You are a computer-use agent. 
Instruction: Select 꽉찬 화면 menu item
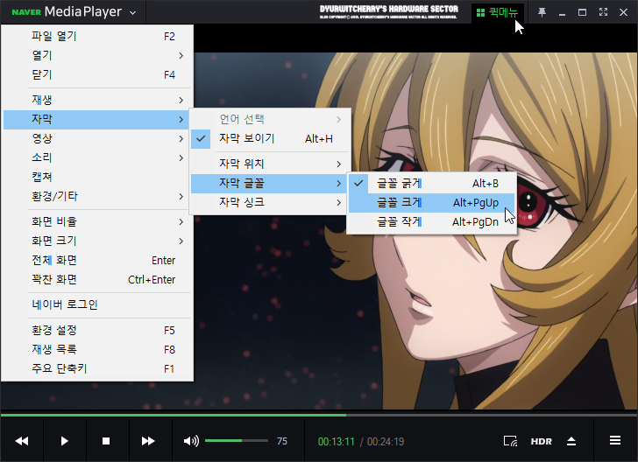pyautogui.click(x=97, y=280)
